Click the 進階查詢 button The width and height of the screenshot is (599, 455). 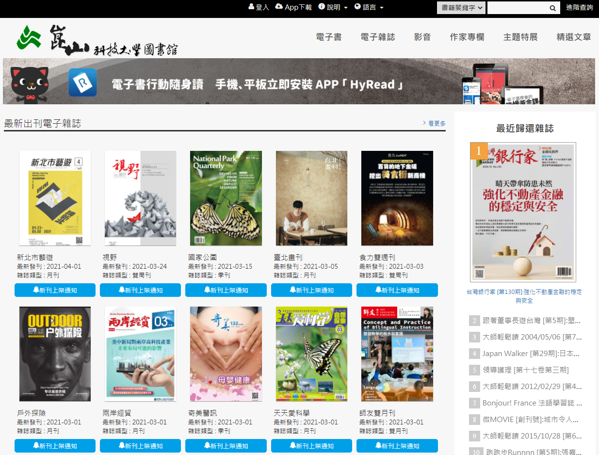coord(579,8)
